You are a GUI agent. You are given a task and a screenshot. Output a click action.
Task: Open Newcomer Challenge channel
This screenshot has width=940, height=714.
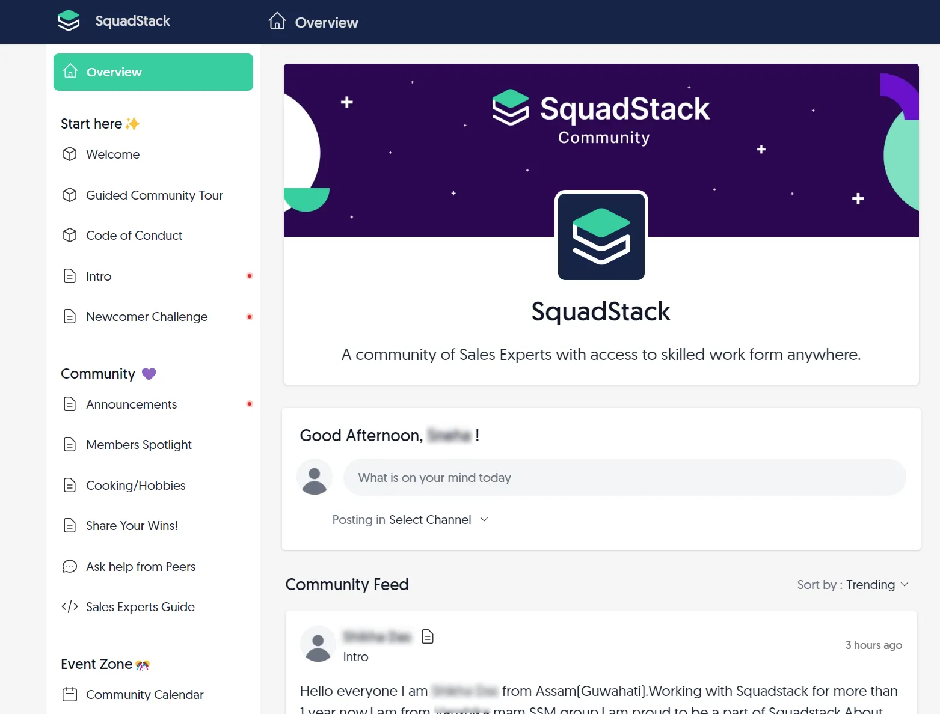[147, 317]
